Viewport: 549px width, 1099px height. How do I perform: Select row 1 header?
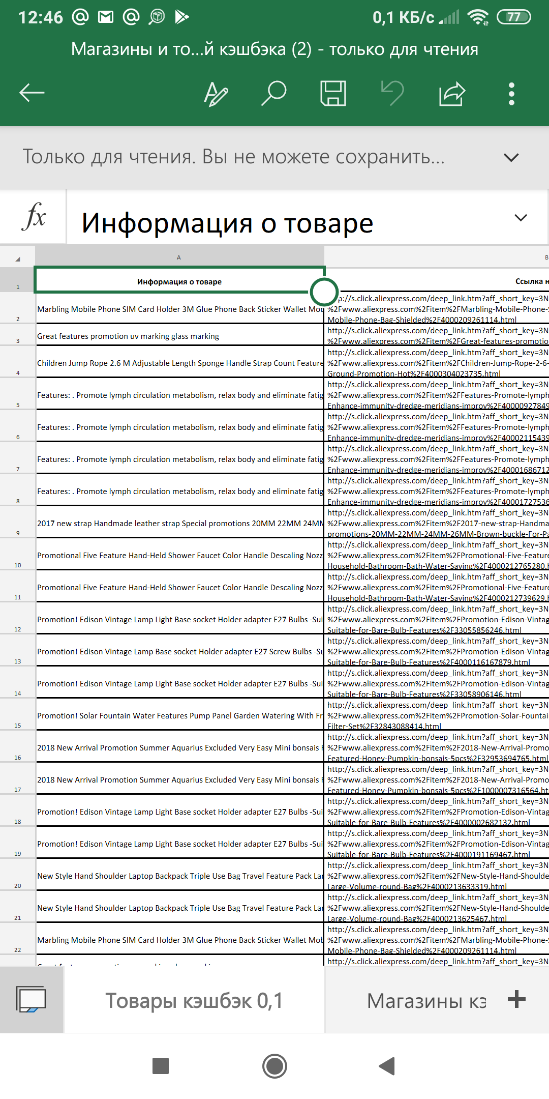tap(18, 280)
